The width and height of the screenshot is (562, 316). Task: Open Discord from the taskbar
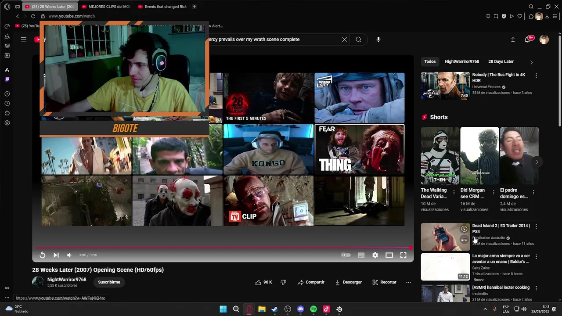[x=300, y=309]
